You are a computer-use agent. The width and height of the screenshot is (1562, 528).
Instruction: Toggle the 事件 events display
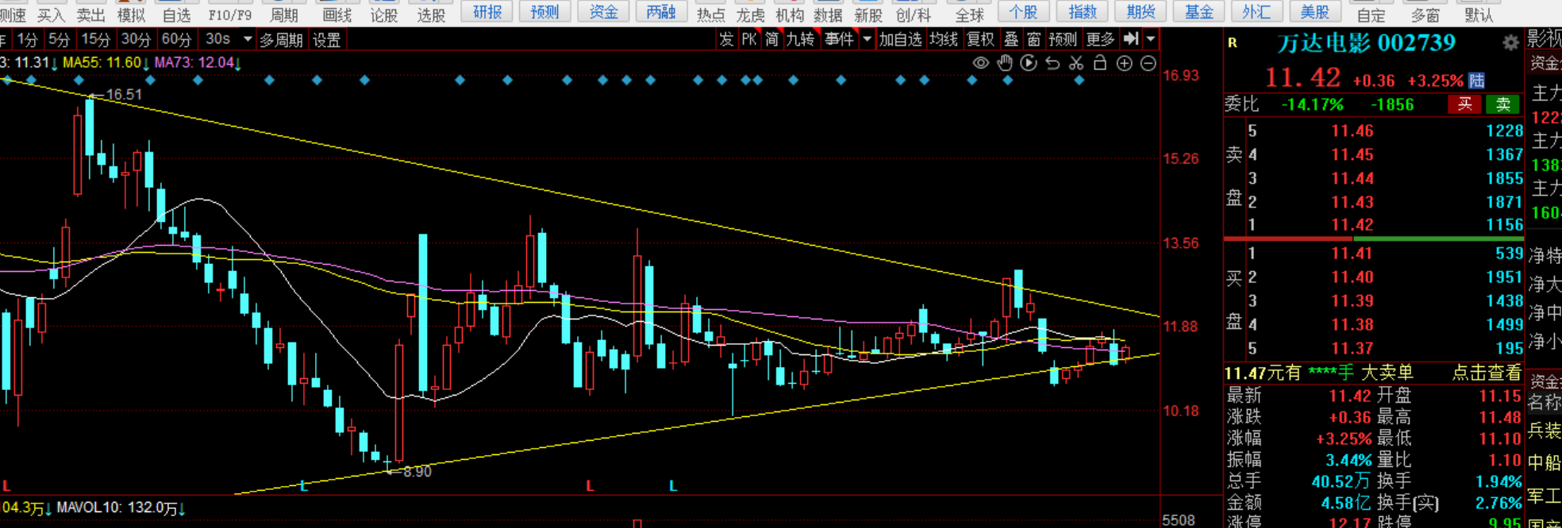click(839, 39)
